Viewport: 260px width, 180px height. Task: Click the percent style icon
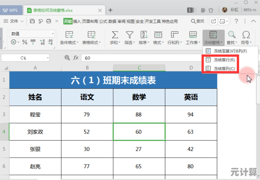pos(25,42)
